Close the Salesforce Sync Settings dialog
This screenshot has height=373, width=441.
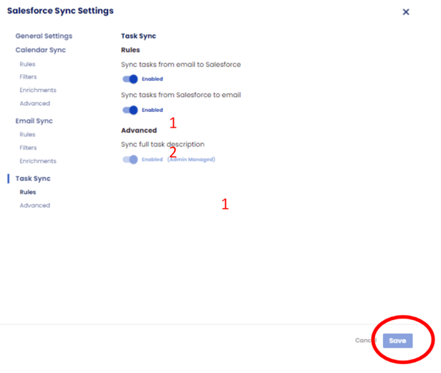[406, 12]
